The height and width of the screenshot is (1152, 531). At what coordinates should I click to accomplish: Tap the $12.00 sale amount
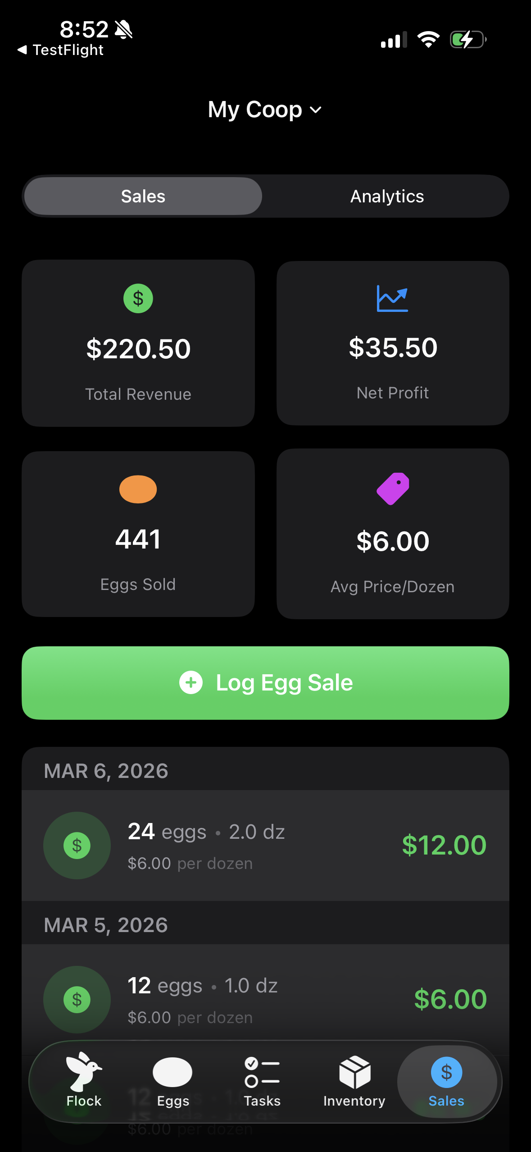(x=444, y=845)
